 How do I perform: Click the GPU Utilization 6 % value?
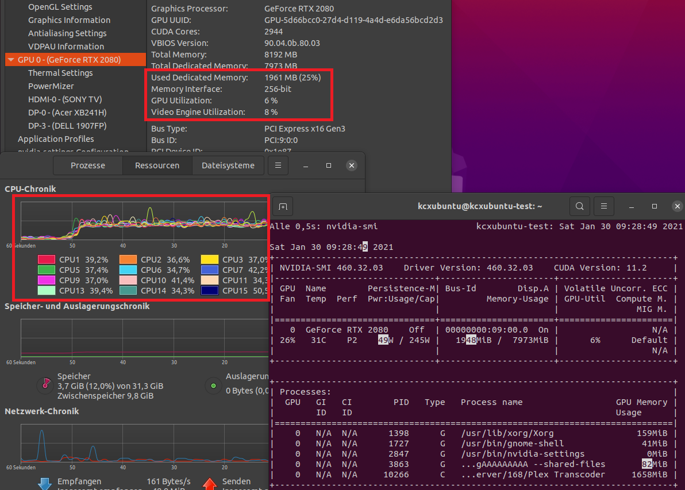tap(271, 101)
